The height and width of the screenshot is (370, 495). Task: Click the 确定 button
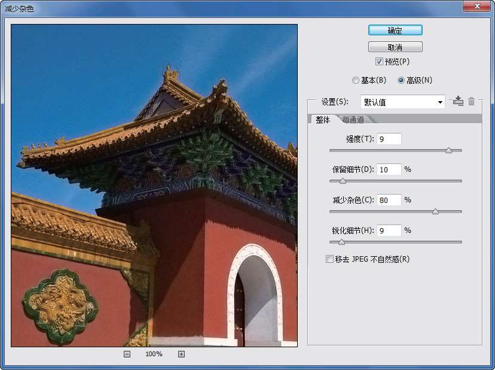point(395,31)
